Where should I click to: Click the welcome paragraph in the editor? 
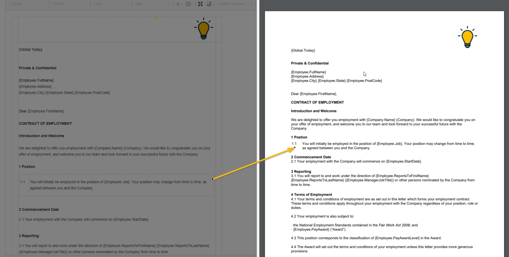click(x=115, y=151)
